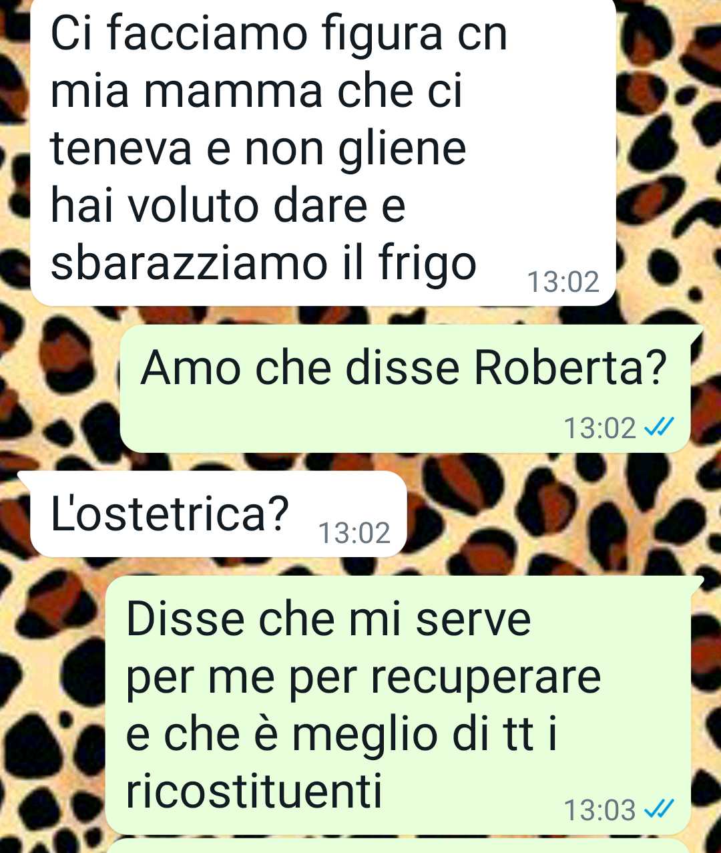Screen dimensions: 721x853
Task: Tap the "Ci facciamo figura cn" line
Action: click(x=279, y=33)
